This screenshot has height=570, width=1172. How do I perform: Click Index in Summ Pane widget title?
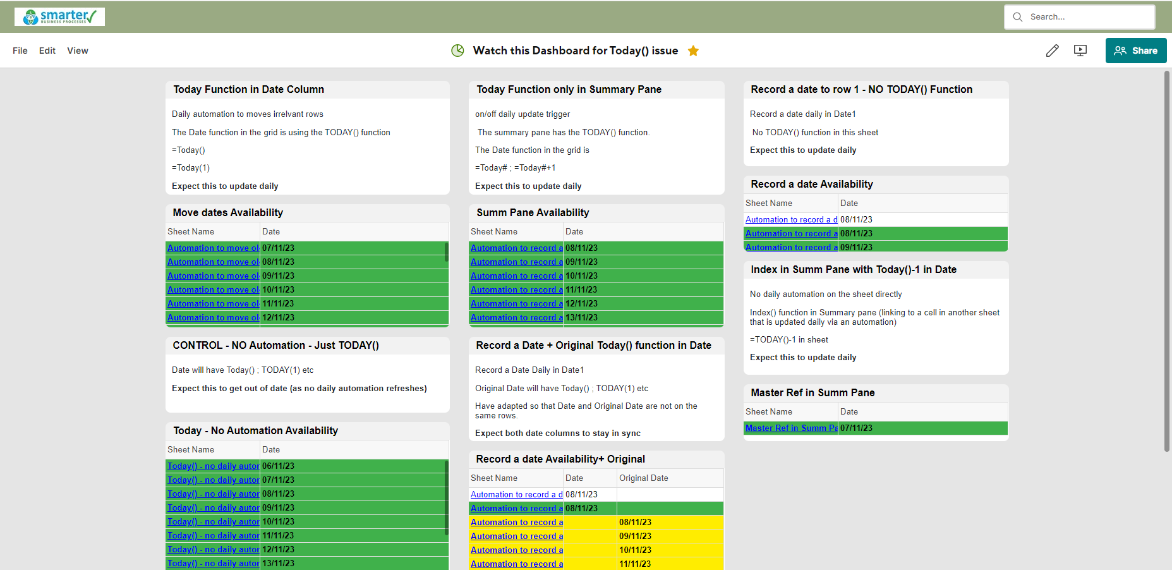854,270
